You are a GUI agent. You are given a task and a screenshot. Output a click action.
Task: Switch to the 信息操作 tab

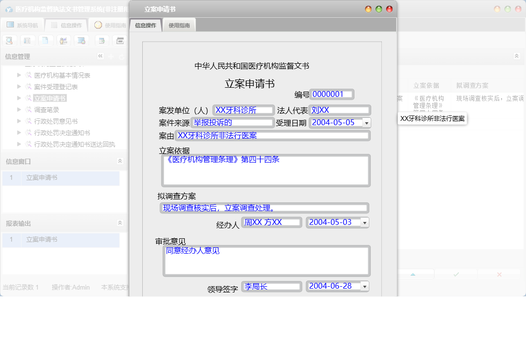point(146,24)
